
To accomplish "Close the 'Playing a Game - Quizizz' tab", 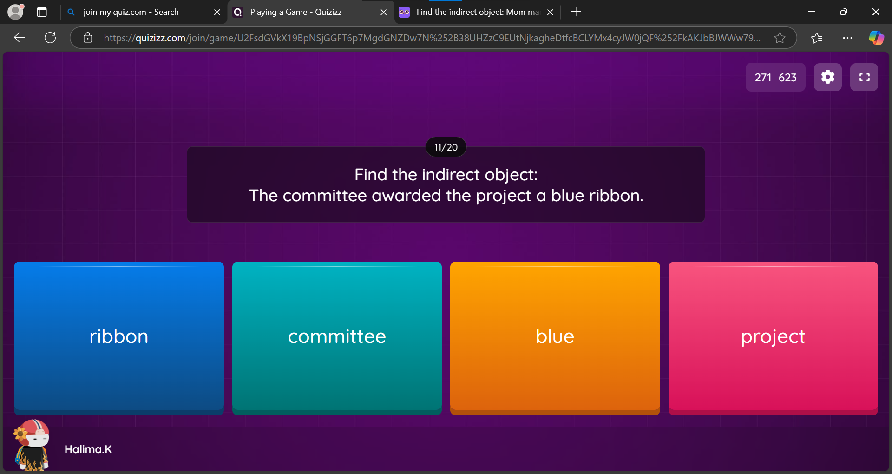I will [384, 12].
